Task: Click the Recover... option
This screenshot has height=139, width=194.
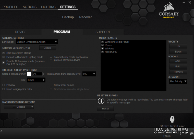Action: tap(87, 17)
